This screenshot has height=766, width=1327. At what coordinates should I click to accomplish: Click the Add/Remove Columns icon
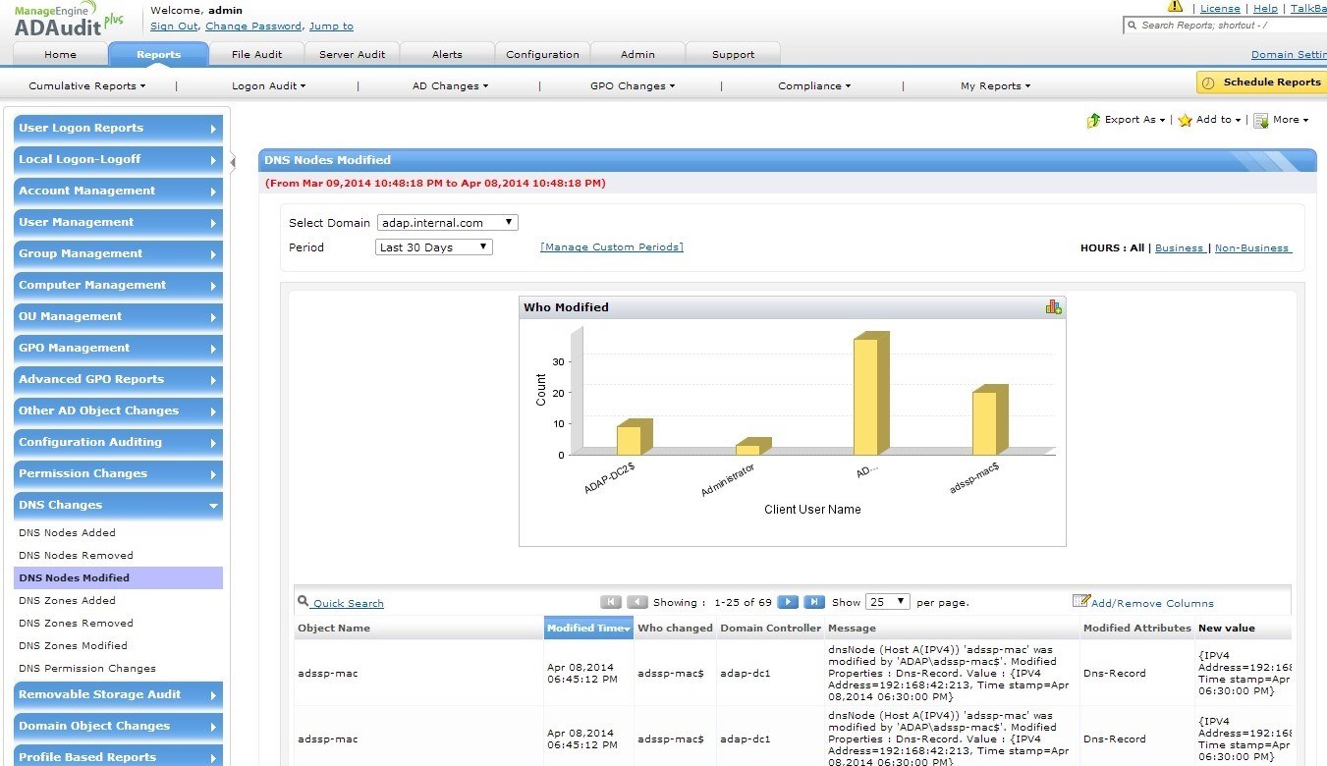pyautogui.click(x=1080, y=601)
